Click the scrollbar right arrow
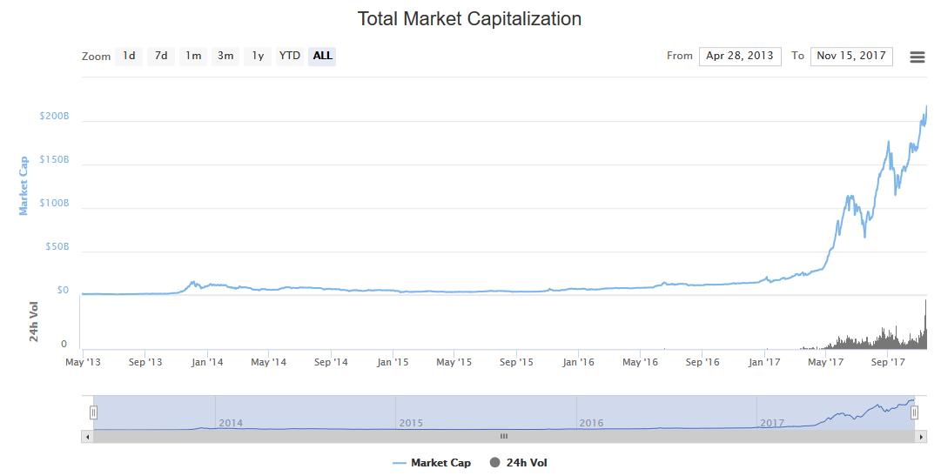The height and width of the screenshot is (476, 941). (921, 436)
